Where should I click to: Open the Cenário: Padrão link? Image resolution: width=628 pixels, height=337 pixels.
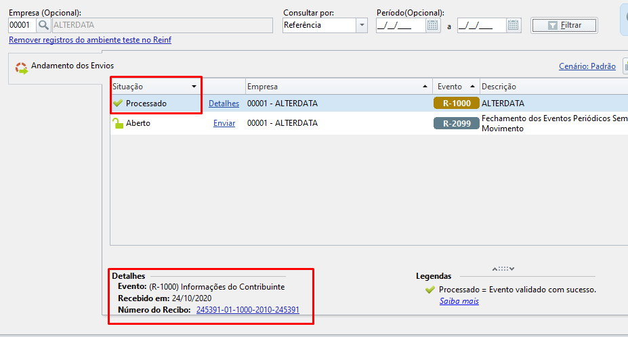[587, 66]
